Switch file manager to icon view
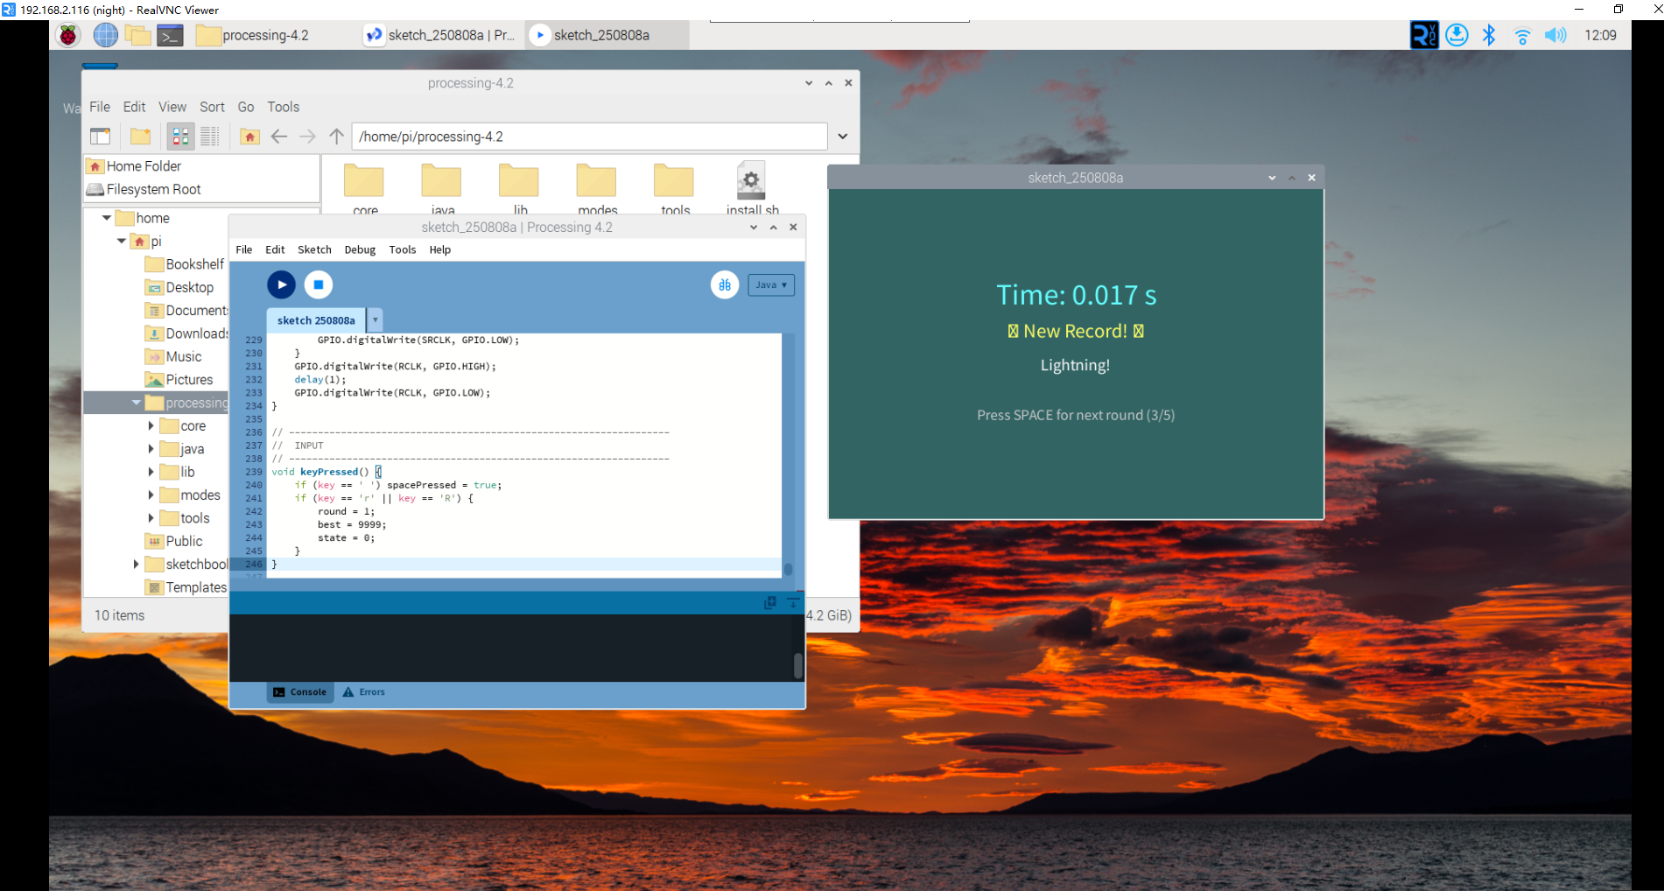The image size is (1664, 891). [x=180, y=136]
